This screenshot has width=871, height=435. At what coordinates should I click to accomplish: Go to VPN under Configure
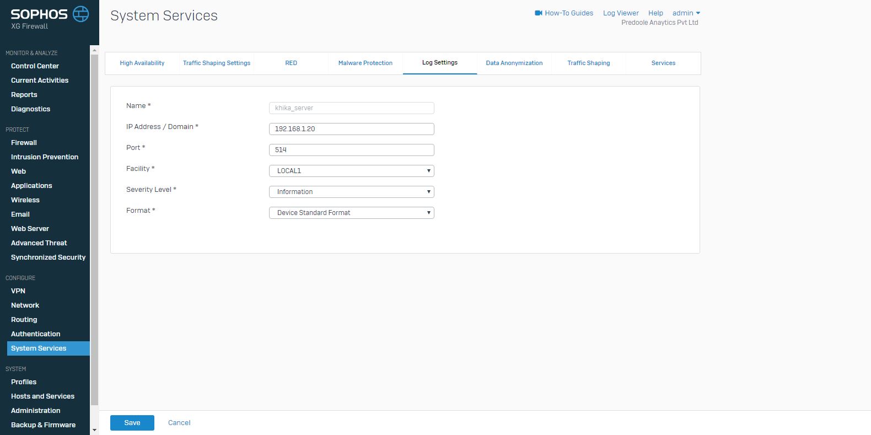(18, 291)
